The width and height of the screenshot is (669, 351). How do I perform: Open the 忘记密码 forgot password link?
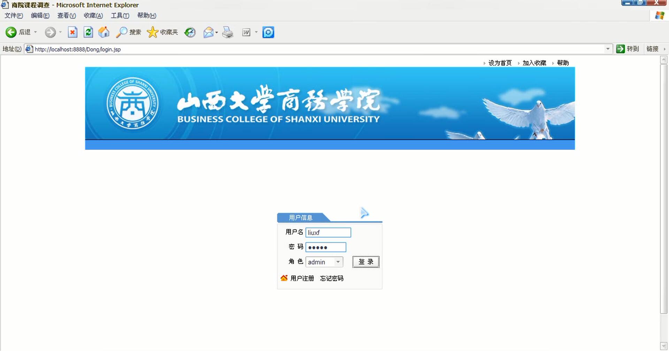[x=332, y=278]
